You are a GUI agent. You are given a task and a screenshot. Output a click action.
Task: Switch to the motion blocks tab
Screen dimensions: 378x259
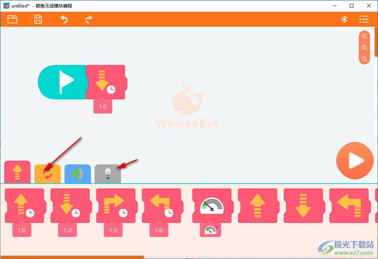coord(17,173)
